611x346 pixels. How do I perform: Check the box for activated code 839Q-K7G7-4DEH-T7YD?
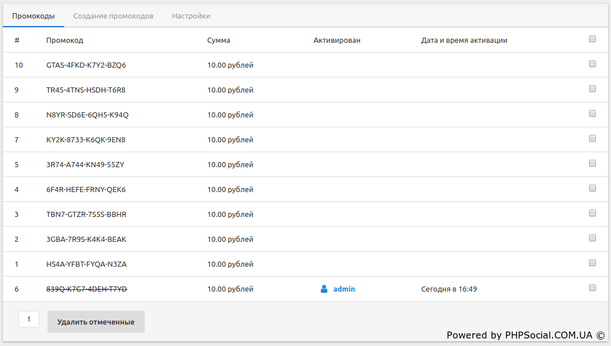click(592, 288)
